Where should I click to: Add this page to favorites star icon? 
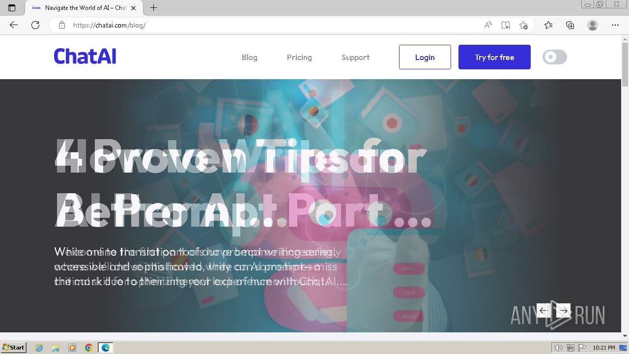pyautogui.click(x=523, y=25)
